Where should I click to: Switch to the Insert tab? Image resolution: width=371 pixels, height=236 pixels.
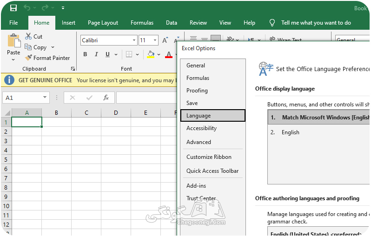click(x=68, y=23)
